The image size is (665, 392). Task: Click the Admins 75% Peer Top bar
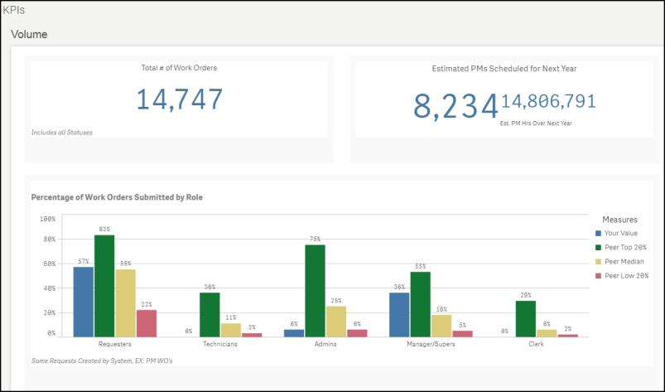pos(315,290)
